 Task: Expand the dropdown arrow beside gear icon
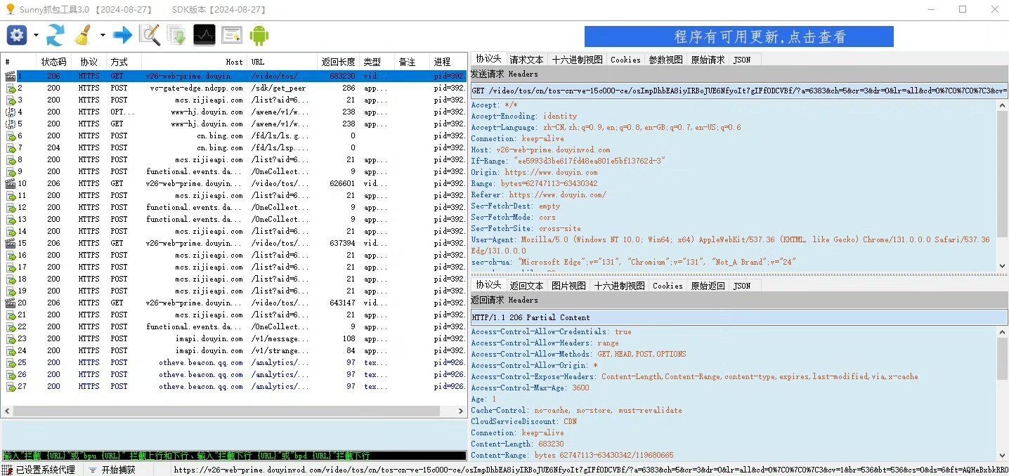36,35
